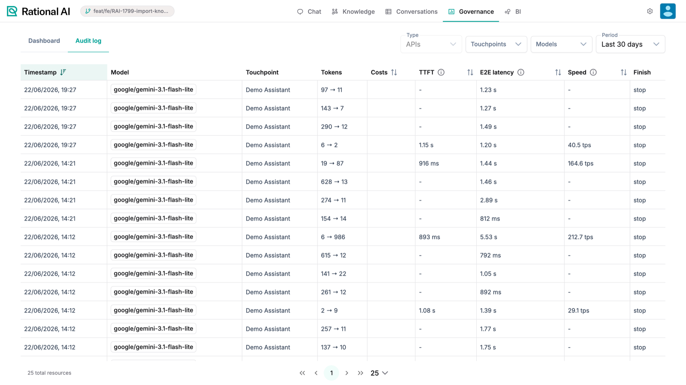Click the Rational AI logo icon
This screenshot has height=385, width=686.
tap(12, 11)
